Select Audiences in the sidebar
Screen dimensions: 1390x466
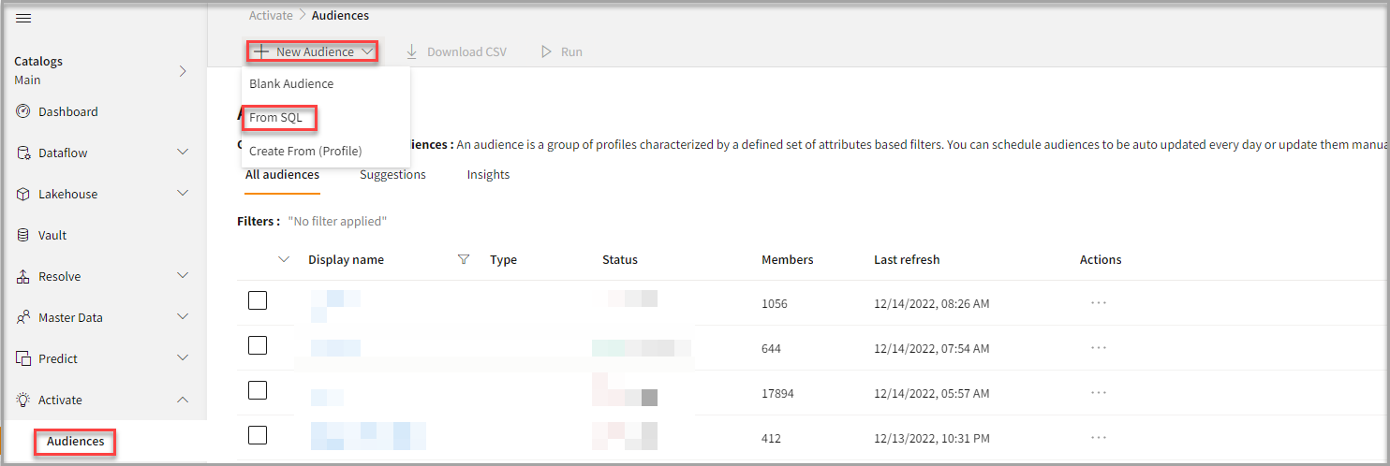[x=76, y=442]
